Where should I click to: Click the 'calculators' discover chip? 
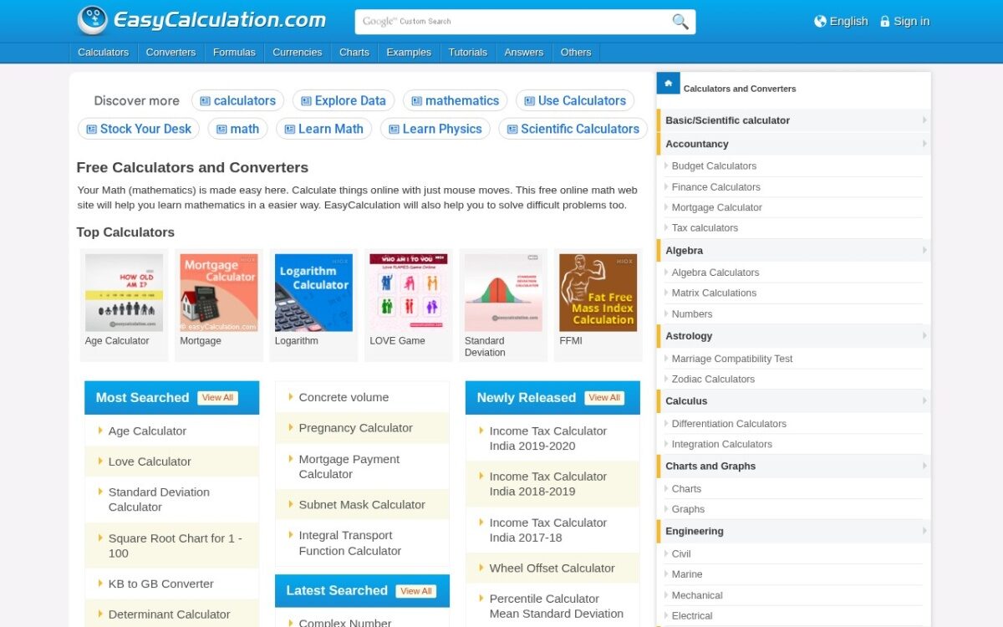pyautogui.click(x=237, y=101)
